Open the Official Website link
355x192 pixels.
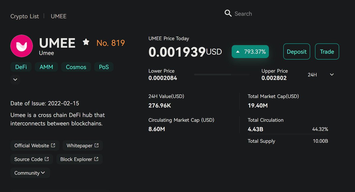point(35,146)
